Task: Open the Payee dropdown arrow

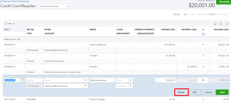Action: click(86, 80)
